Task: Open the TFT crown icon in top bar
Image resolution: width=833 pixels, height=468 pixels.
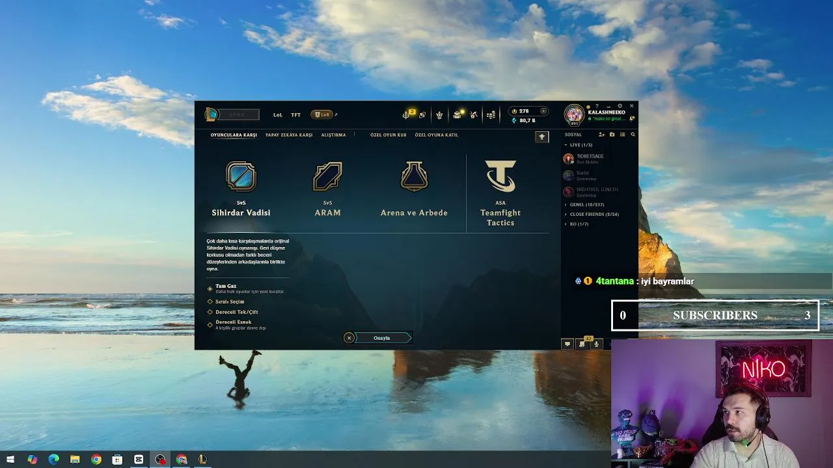Action: pos(439,115)
